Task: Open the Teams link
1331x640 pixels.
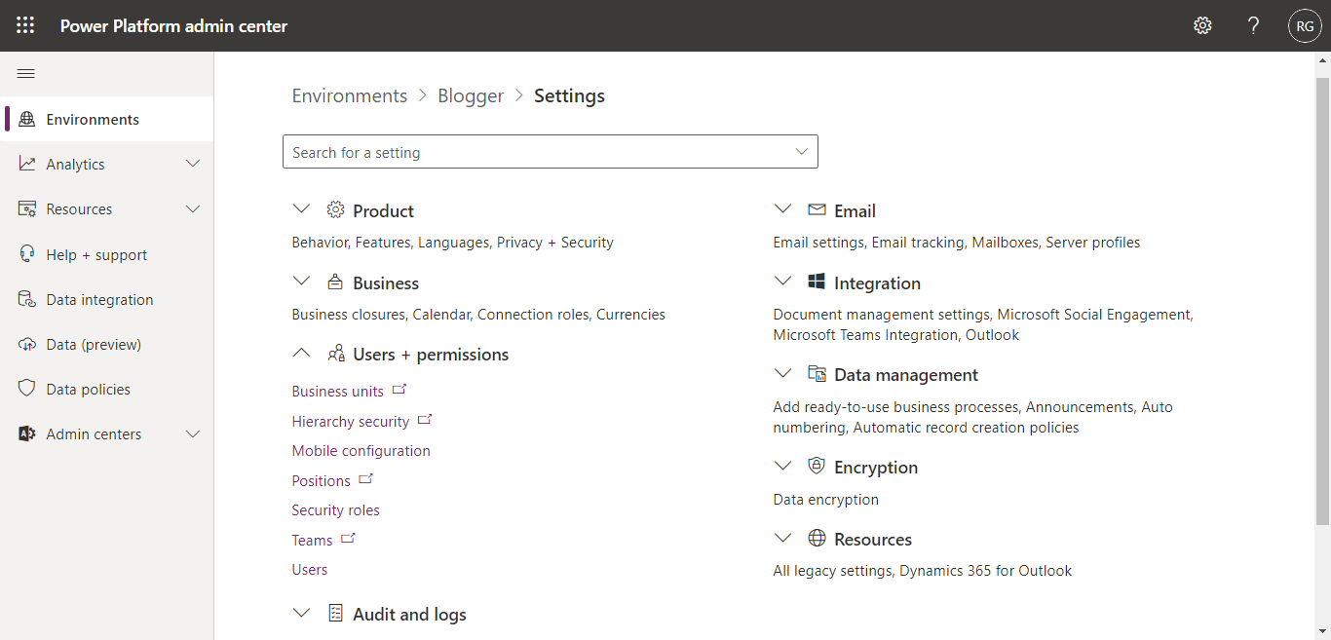Action: (x=313, y=541)
